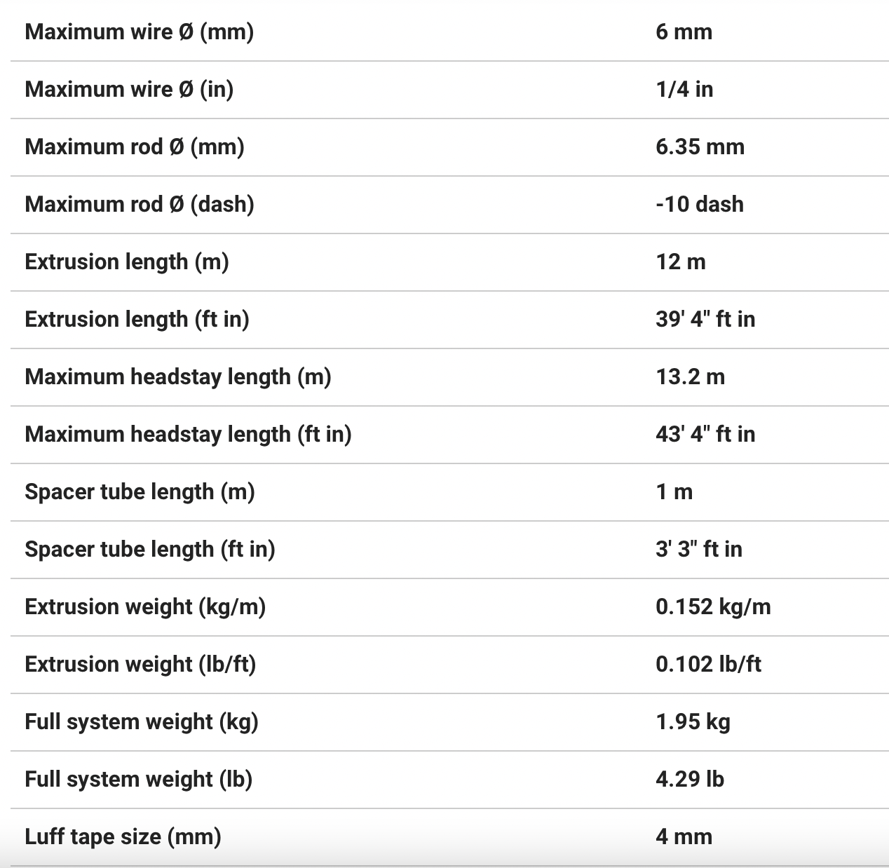Click the "13.2 m" headstay value
The width and height of the screenshot is (889, 868).
pyautogui.click(x=690, y=377)
